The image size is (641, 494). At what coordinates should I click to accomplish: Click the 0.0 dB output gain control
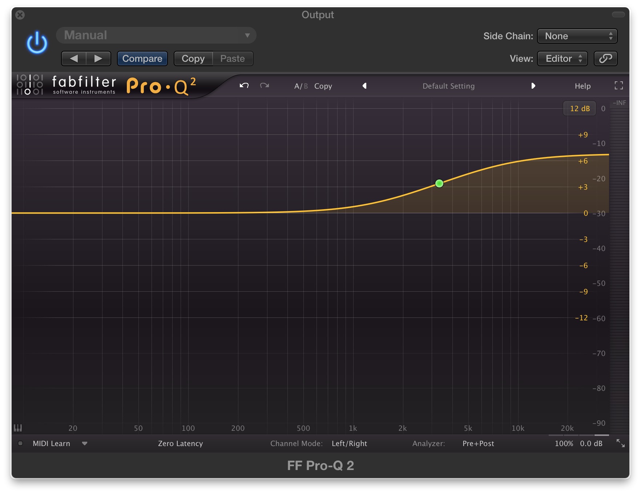591,444
